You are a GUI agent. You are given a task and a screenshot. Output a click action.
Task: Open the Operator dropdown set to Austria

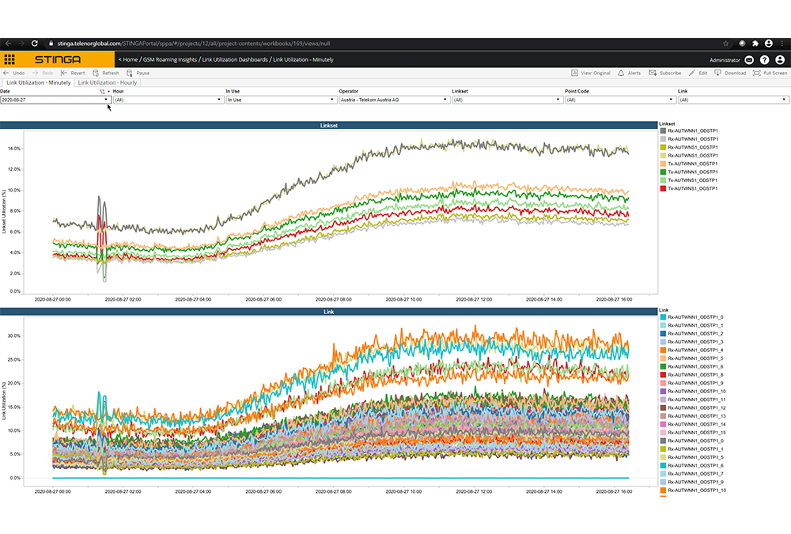tap(394, 100)
